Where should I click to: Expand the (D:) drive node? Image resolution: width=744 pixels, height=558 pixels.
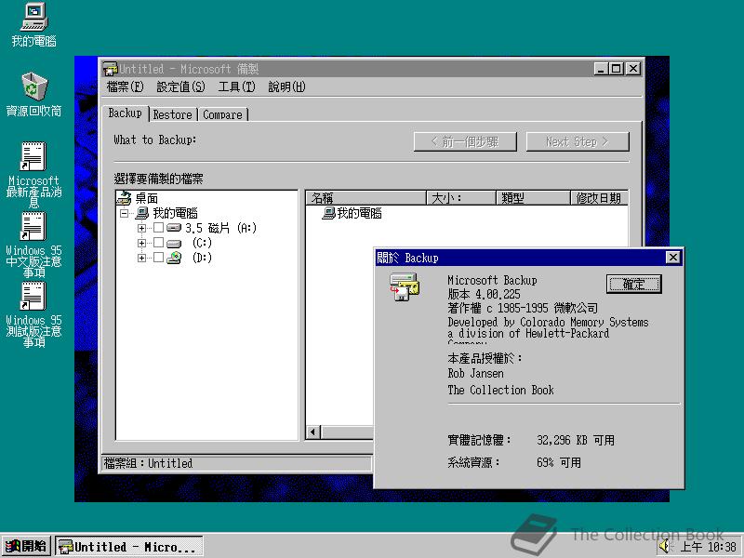(x=141, y=258)
